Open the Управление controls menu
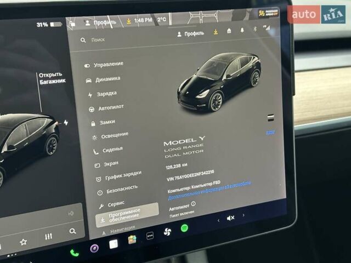The image size is (351, 263). pos(104,65)
